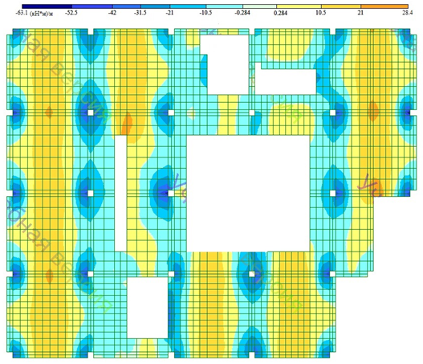423x364 pixels.
Task: Click the -52.5 legend value label
Action: tap(71, 13)
